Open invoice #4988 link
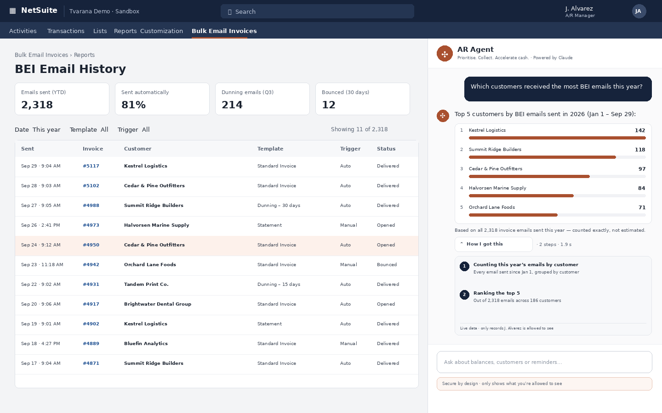662x413 pixels. (x=91, y=206)
